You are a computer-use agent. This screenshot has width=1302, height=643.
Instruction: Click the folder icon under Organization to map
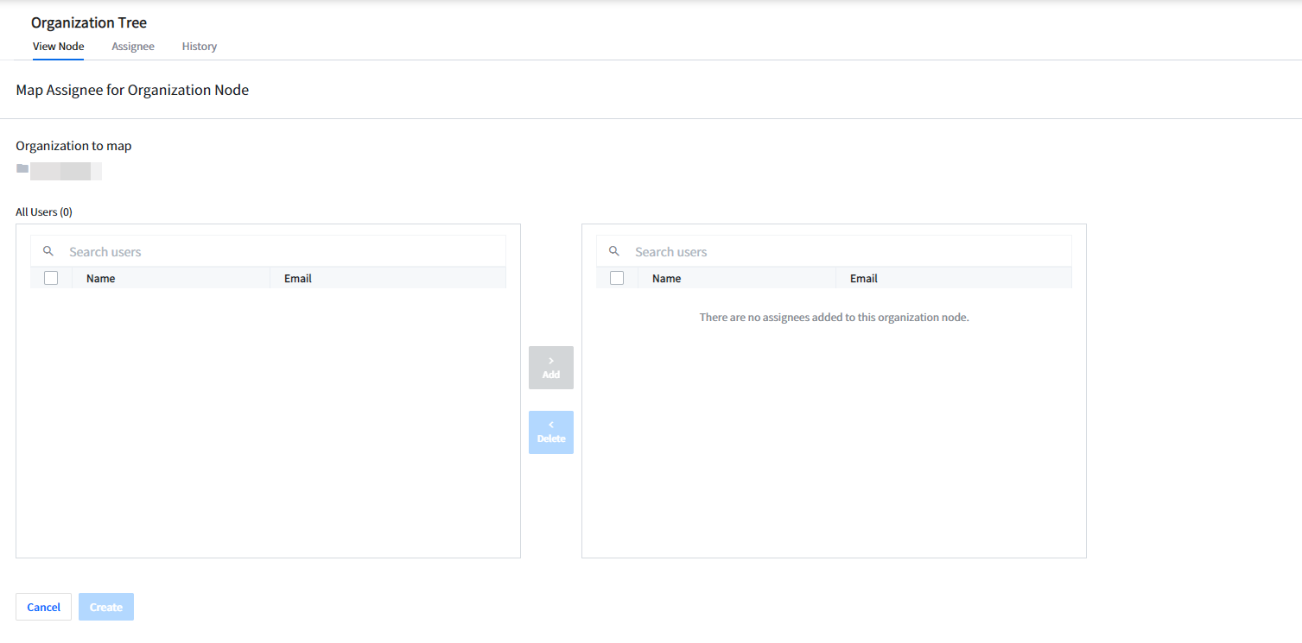[22, 168]
